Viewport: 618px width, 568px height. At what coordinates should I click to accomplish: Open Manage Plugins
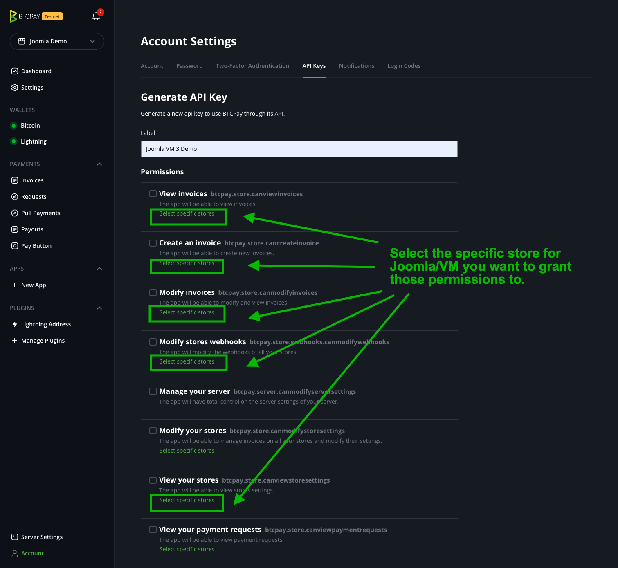click(x=43, y=340)
